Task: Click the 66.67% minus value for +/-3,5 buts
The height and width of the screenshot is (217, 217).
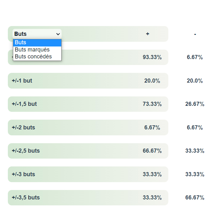Action: point(195,198)
